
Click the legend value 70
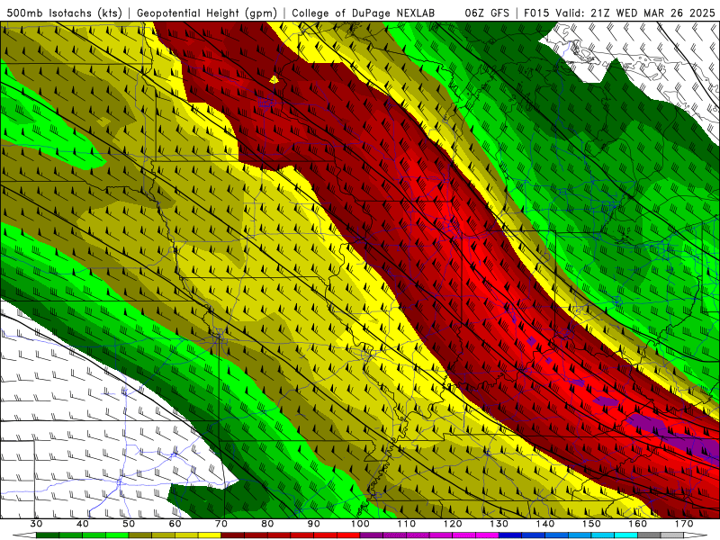tap(221, 524)
